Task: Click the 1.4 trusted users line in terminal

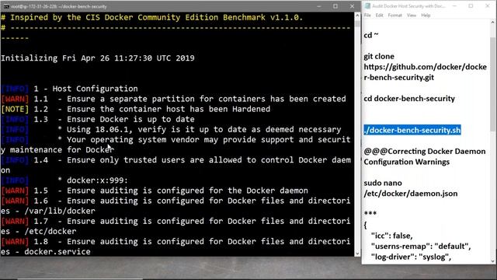Action: click(x=176, y=165)
